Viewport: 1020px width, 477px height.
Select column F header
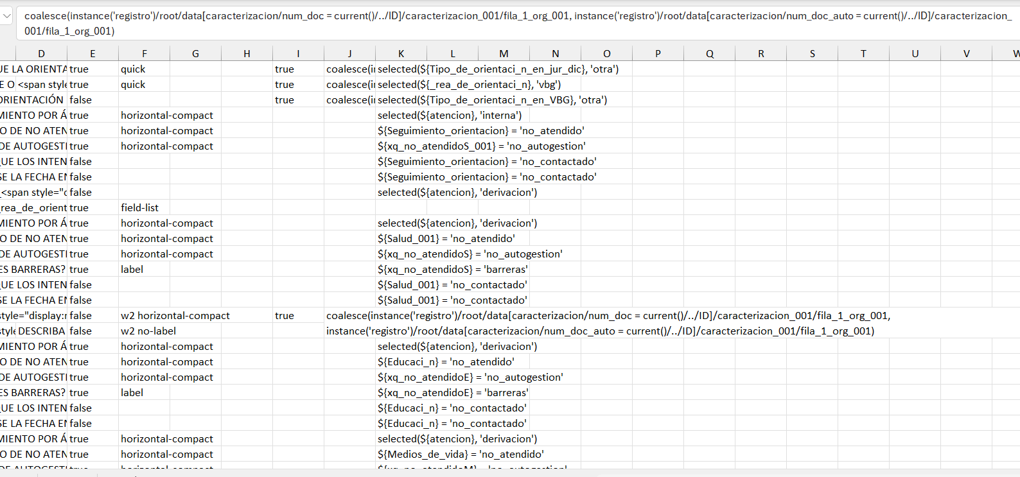tap(144, 54)
